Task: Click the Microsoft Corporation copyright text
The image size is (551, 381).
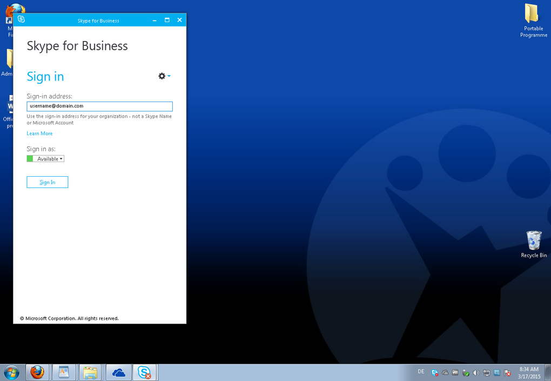Action: (x=69, y=318)
